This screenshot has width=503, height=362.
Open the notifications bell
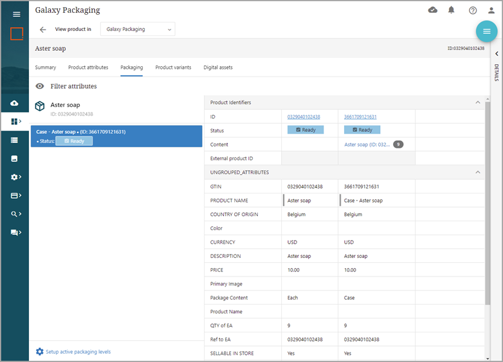[x=452, y=10]
